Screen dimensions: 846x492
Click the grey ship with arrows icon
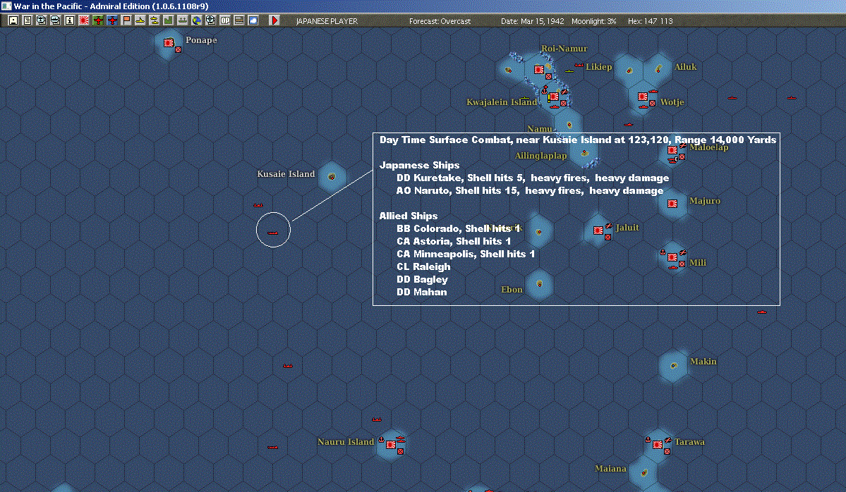coord(182,20)
